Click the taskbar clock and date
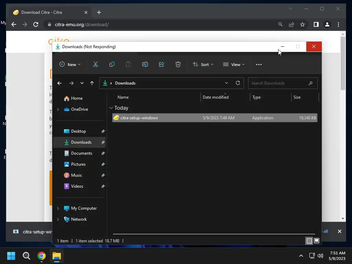The width and height of the screenshot is (352, 264). point(337,256)
